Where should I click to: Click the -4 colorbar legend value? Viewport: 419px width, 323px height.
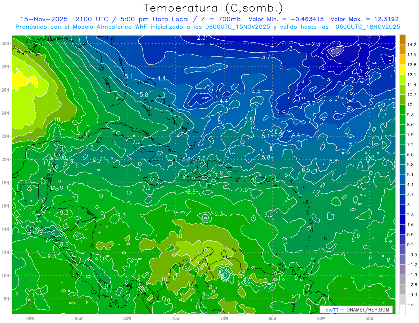(410, 305)
